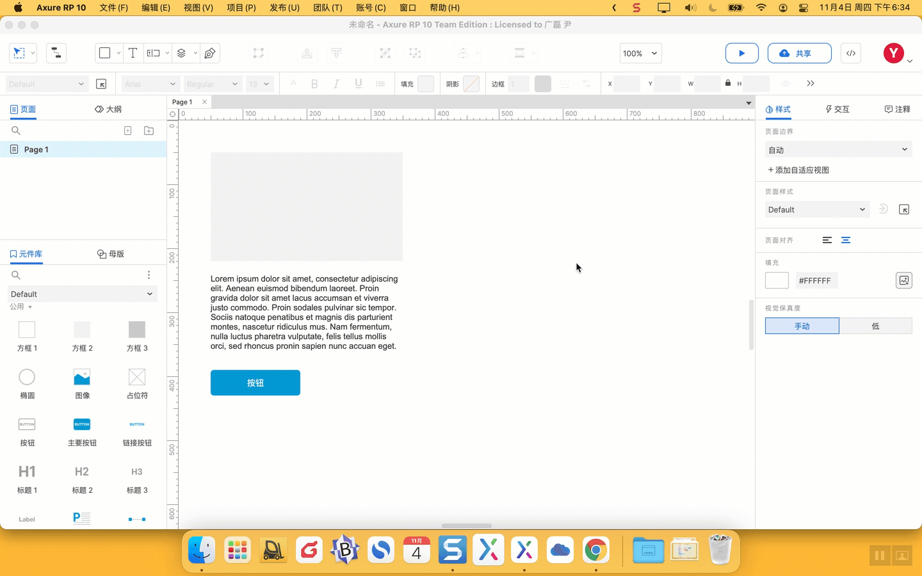922x576 pixels.
Task: Select the Text insert tool
Action: [x=133, y=53]
